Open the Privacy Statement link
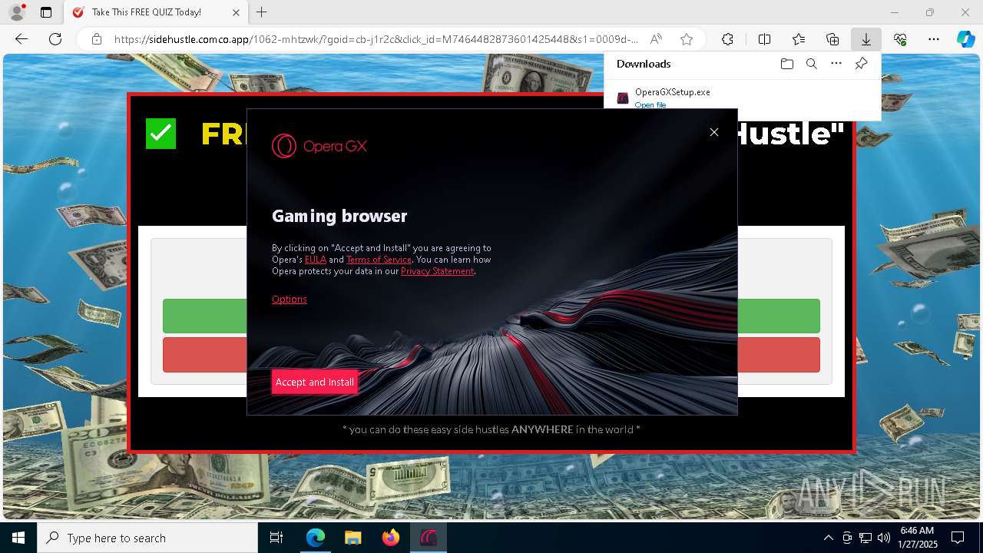 [x=437, y=271]
